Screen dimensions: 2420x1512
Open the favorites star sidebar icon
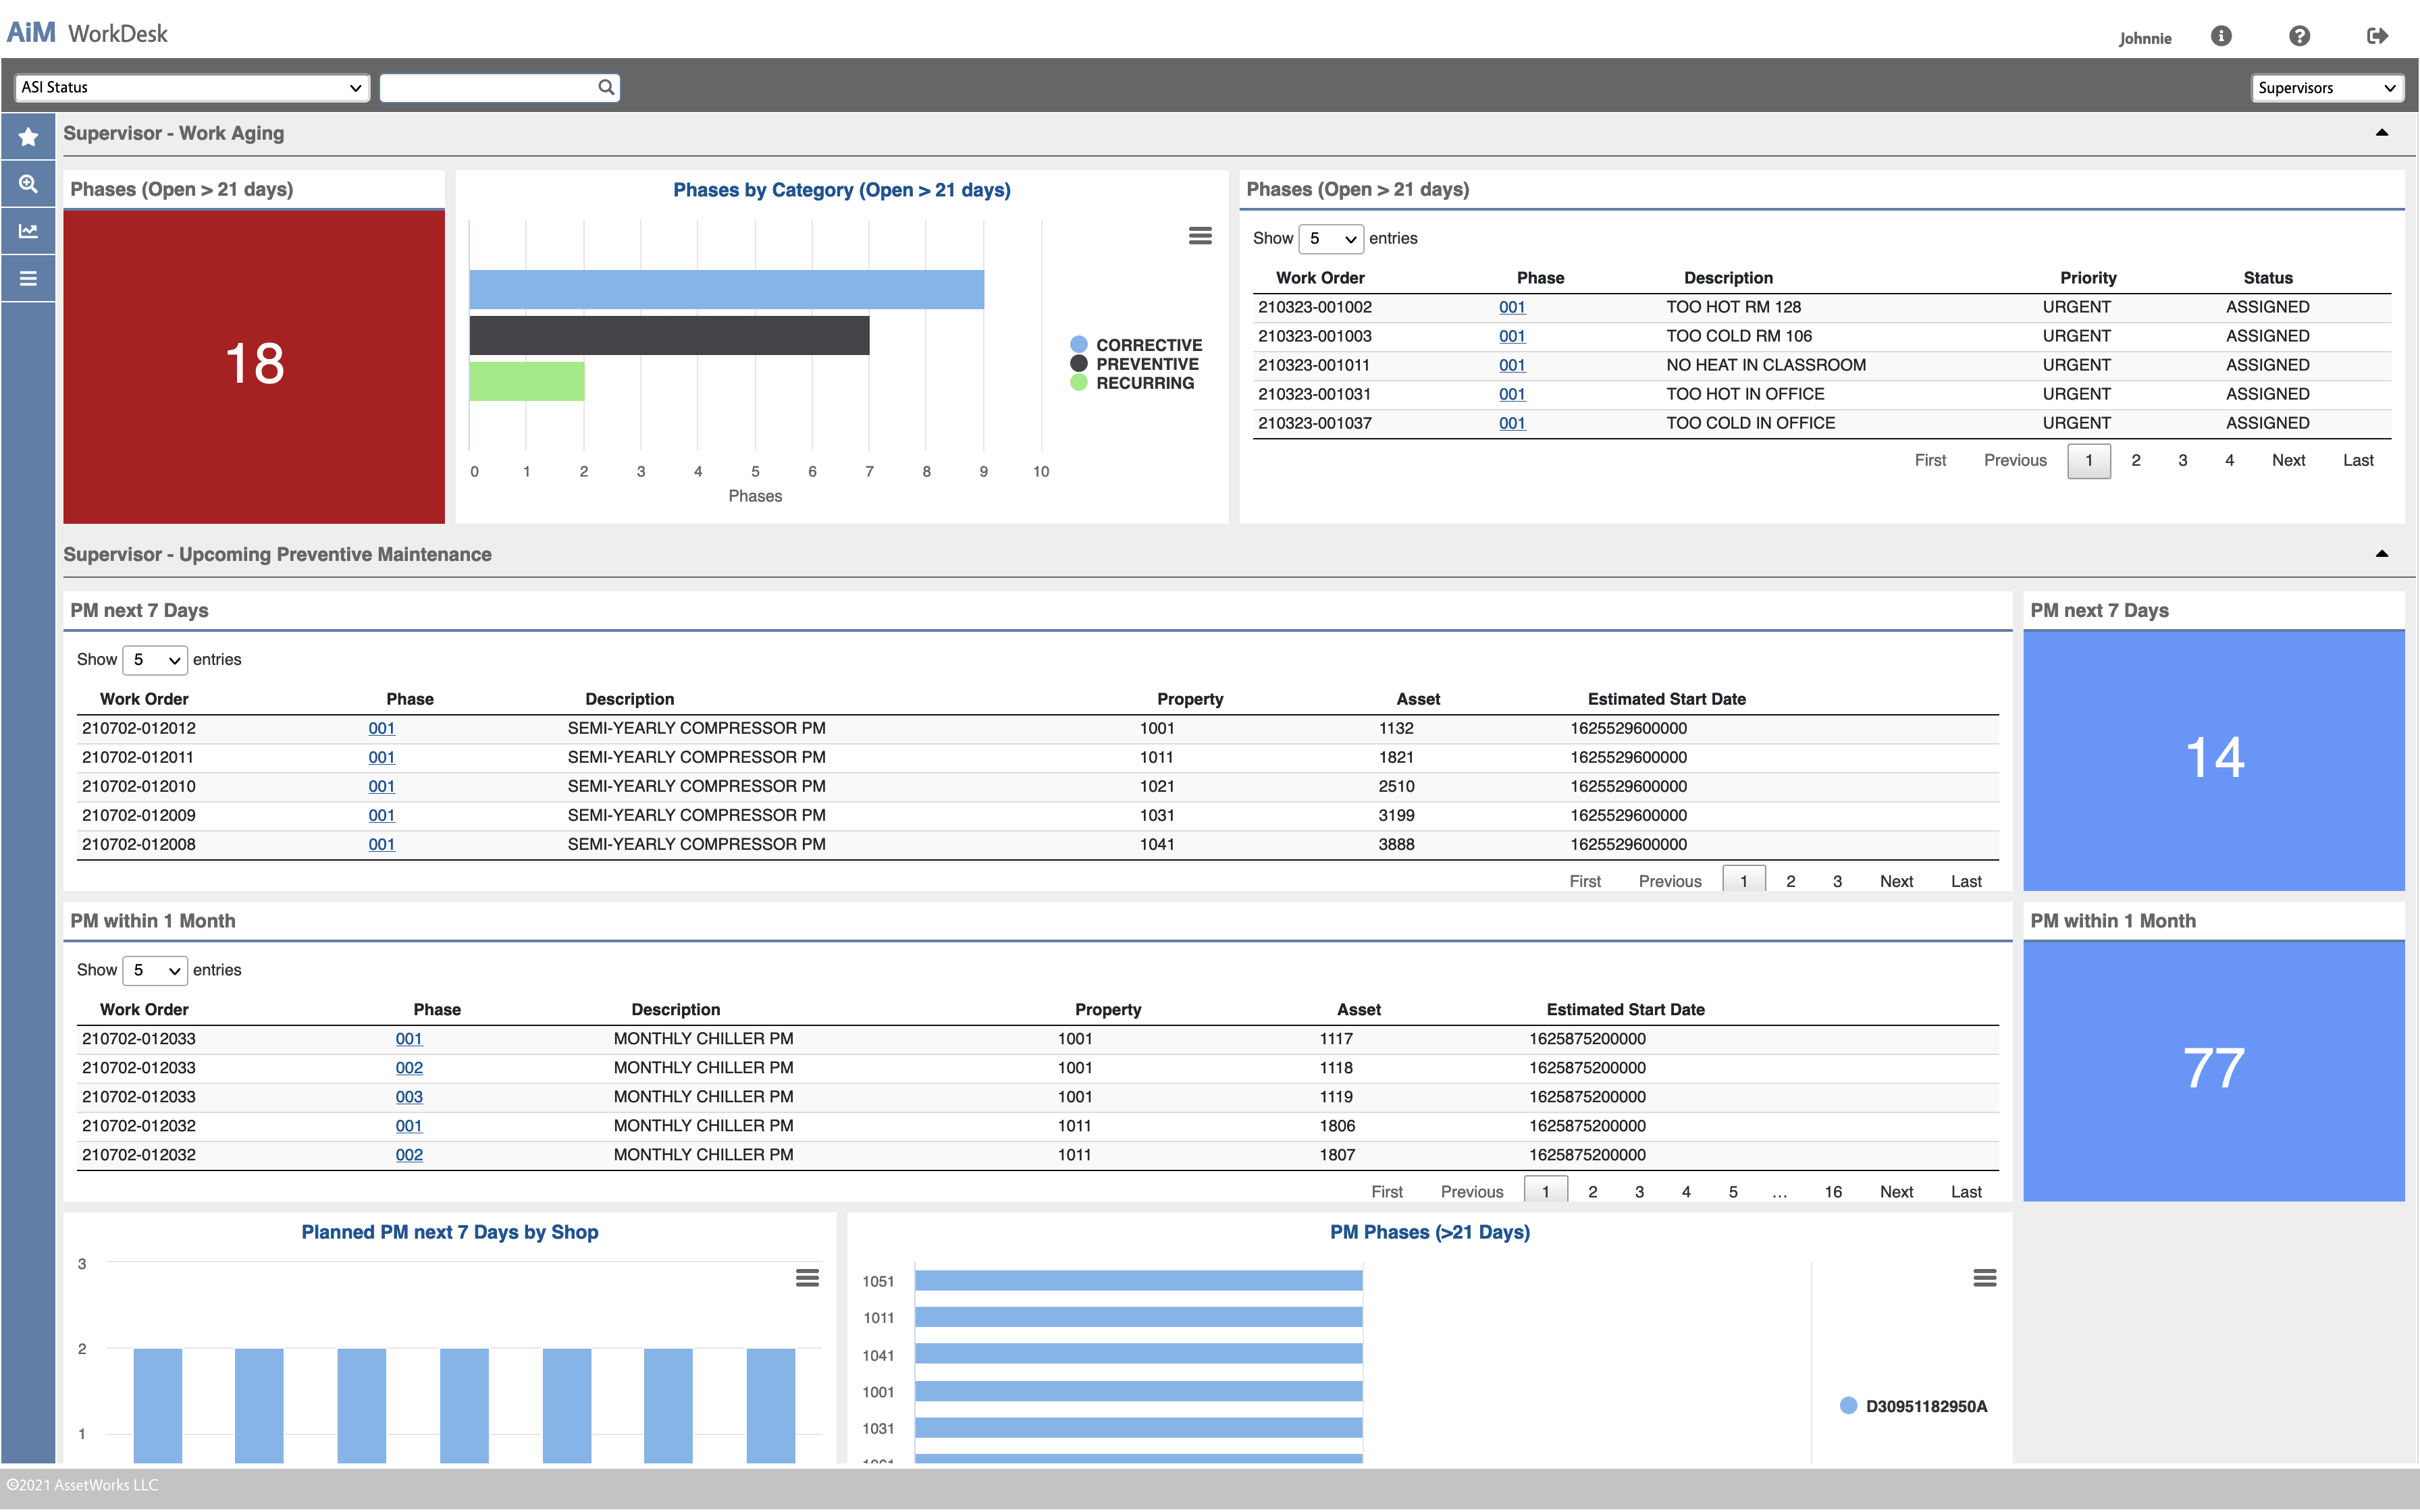tap(28, 137)
